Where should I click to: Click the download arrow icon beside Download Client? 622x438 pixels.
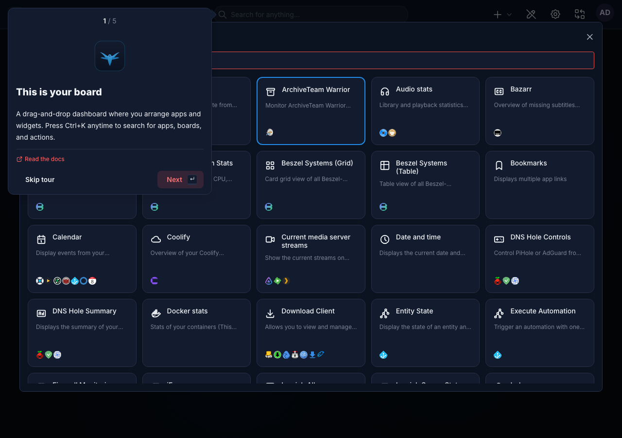[x=270, y=313]
